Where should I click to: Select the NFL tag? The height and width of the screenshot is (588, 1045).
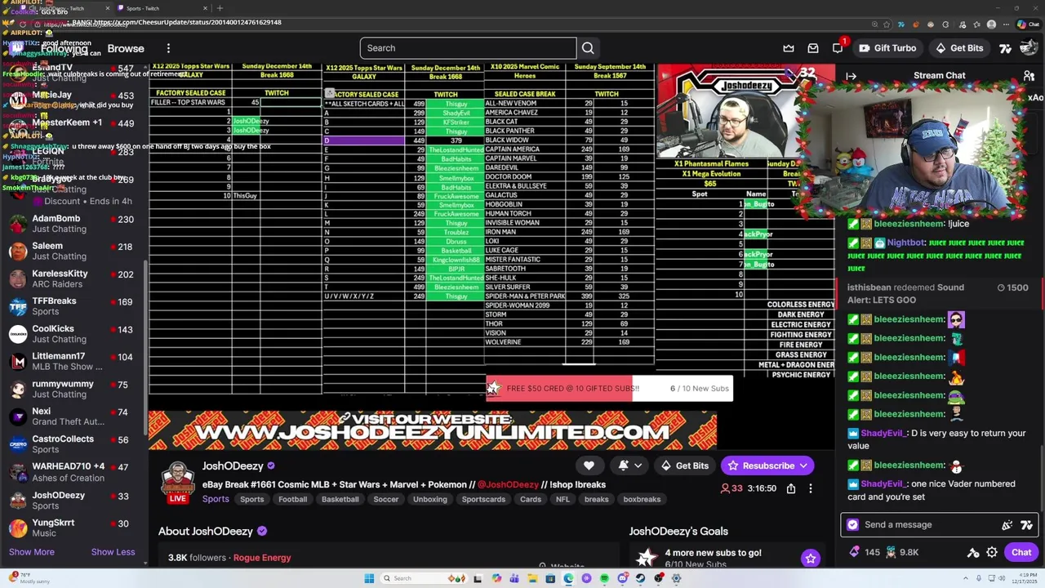point(563,499)
